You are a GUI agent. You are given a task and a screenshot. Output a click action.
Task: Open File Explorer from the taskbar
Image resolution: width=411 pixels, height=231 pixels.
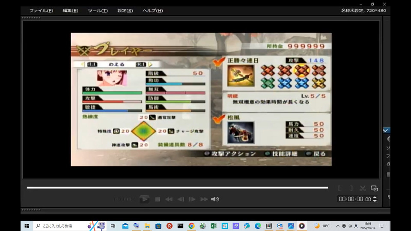pos(147,226)
